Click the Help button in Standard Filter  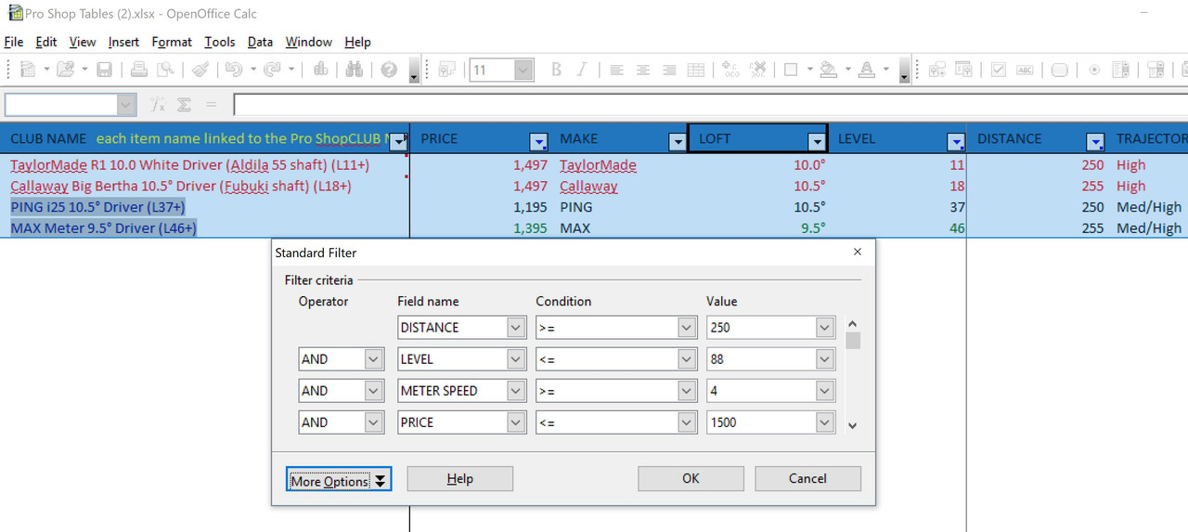click(x=460, y=479)
